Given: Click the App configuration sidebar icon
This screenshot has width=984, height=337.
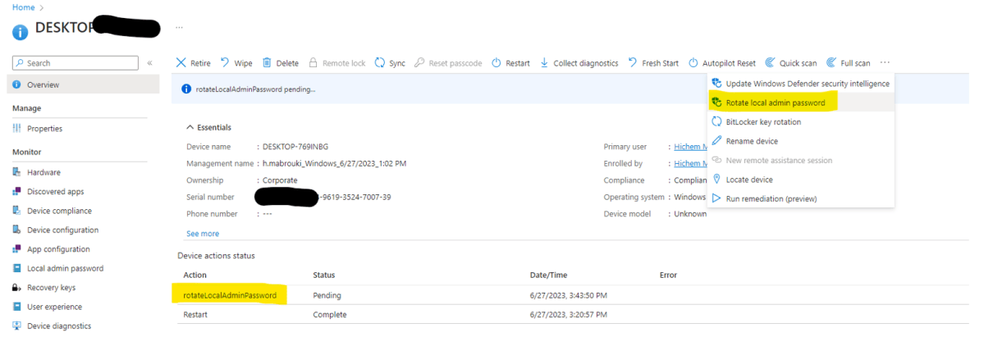Looking at the screenshot, I should pos(17,249).
